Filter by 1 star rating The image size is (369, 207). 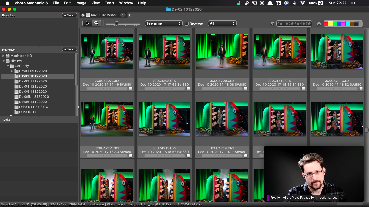tap(286, 24)
